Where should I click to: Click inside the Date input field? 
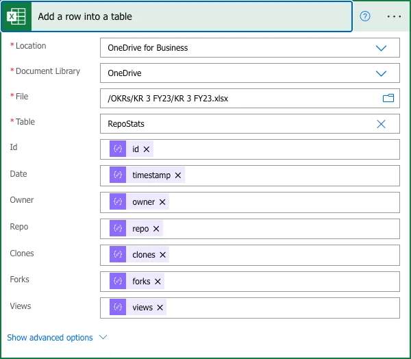pos(250,175)
